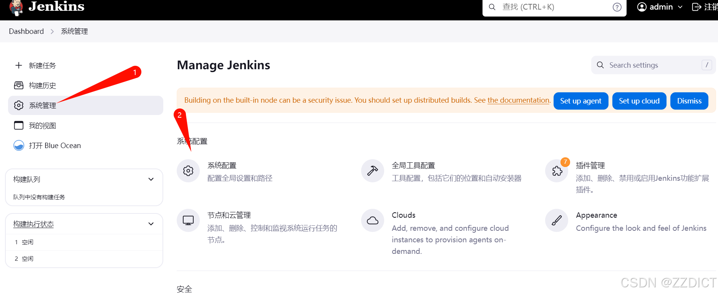
Task: Click the orange 7 updates badge
Action: tap(565, 162)
